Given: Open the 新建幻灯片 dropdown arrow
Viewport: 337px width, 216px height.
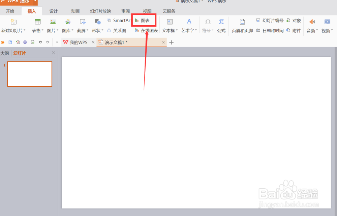Looking at the screenshot, I should point(25,30).
